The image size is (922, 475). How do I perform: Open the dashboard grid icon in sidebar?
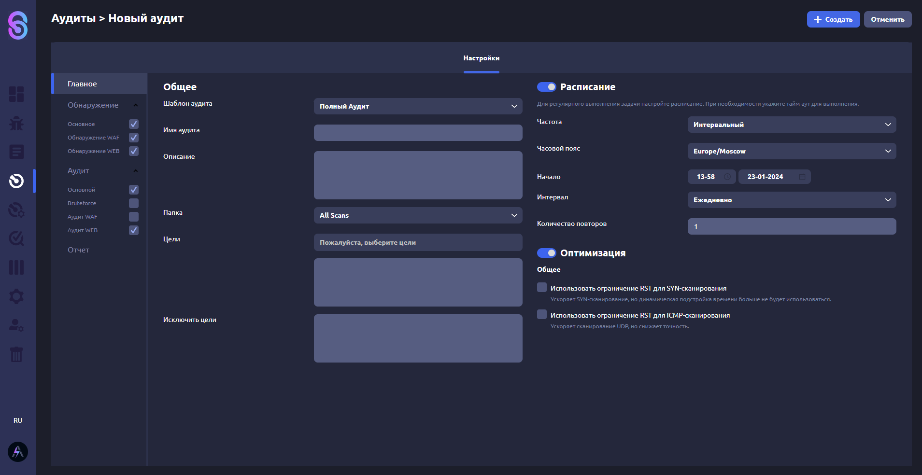coord(16,94)
